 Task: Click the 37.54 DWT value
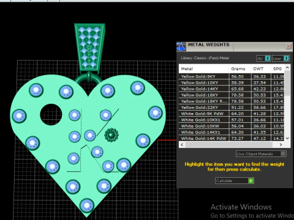pyautogui.click(x=260, y=82)
